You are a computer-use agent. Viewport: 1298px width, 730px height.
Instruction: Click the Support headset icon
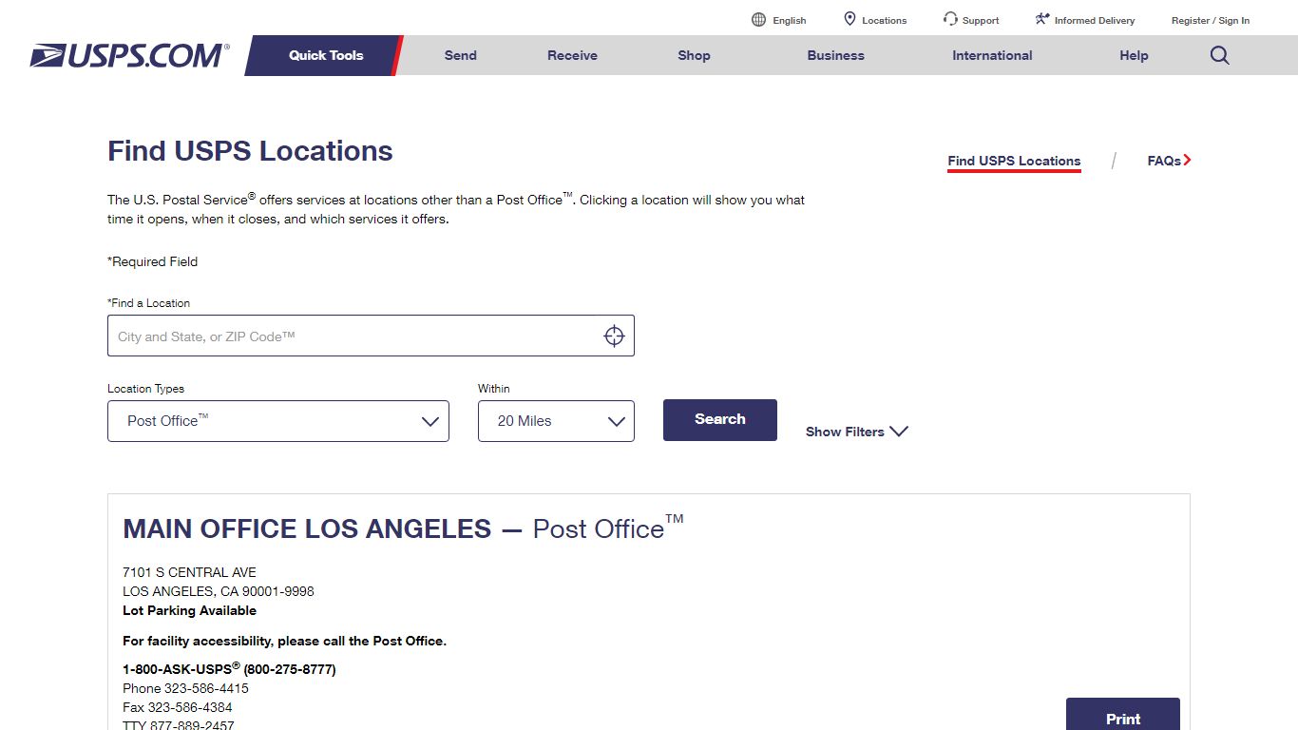coord(950,19)
